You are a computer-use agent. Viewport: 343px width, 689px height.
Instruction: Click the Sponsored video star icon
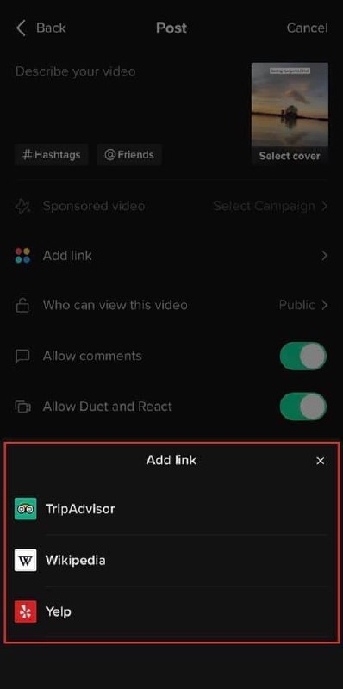(x=22, y=206)
